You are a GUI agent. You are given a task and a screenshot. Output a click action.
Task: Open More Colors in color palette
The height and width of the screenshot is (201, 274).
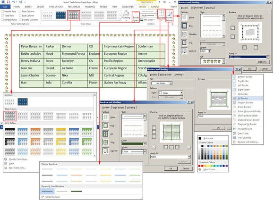pyautogui.click(x=210, y=169)
